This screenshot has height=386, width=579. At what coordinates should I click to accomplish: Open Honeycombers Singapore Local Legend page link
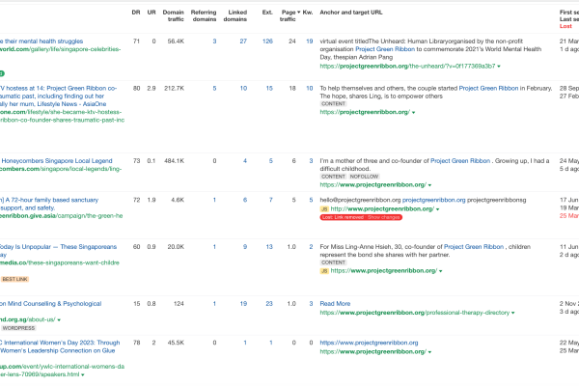click(57, 161)
